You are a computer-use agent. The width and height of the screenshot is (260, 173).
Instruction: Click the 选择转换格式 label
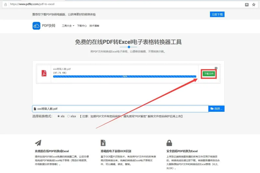[42, 116]
